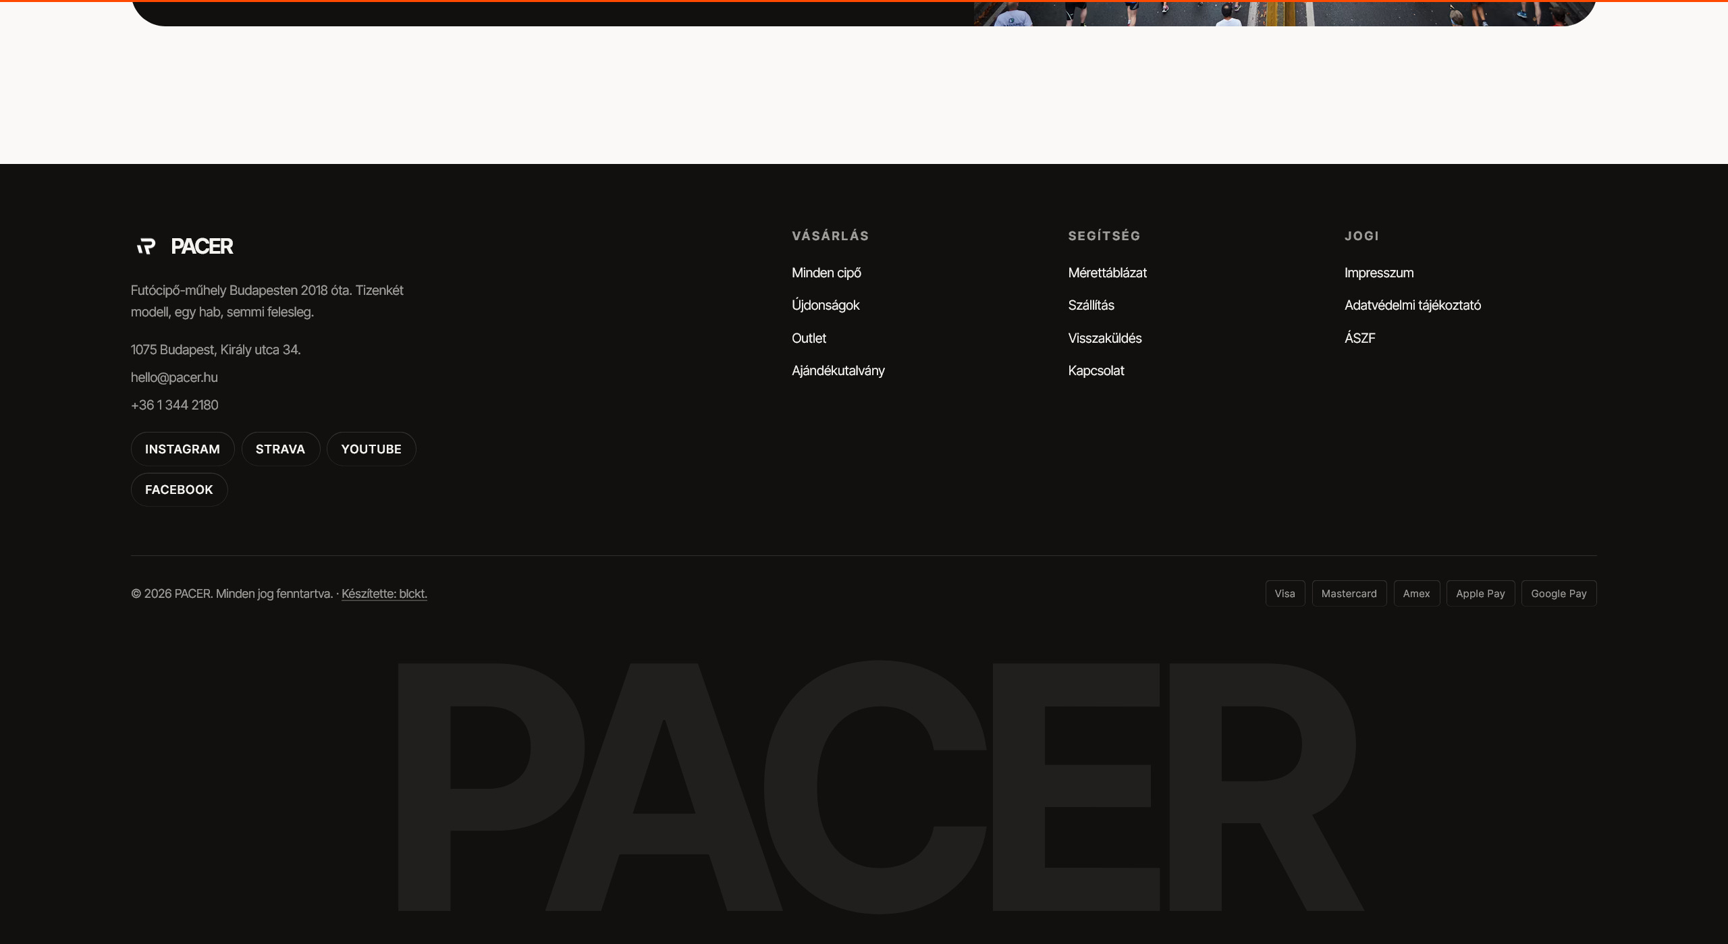
Task: Read Adatvédelmi tájékoztató privacy notice
Action: tap(1413, 305)
